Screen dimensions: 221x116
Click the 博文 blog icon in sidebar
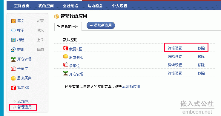click(13, 21)
